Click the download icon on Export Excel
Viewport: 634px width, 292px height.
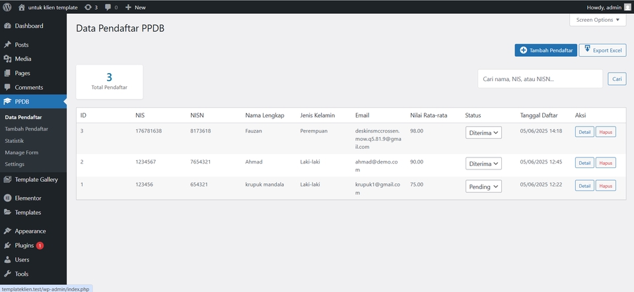(x=588, y=49)
